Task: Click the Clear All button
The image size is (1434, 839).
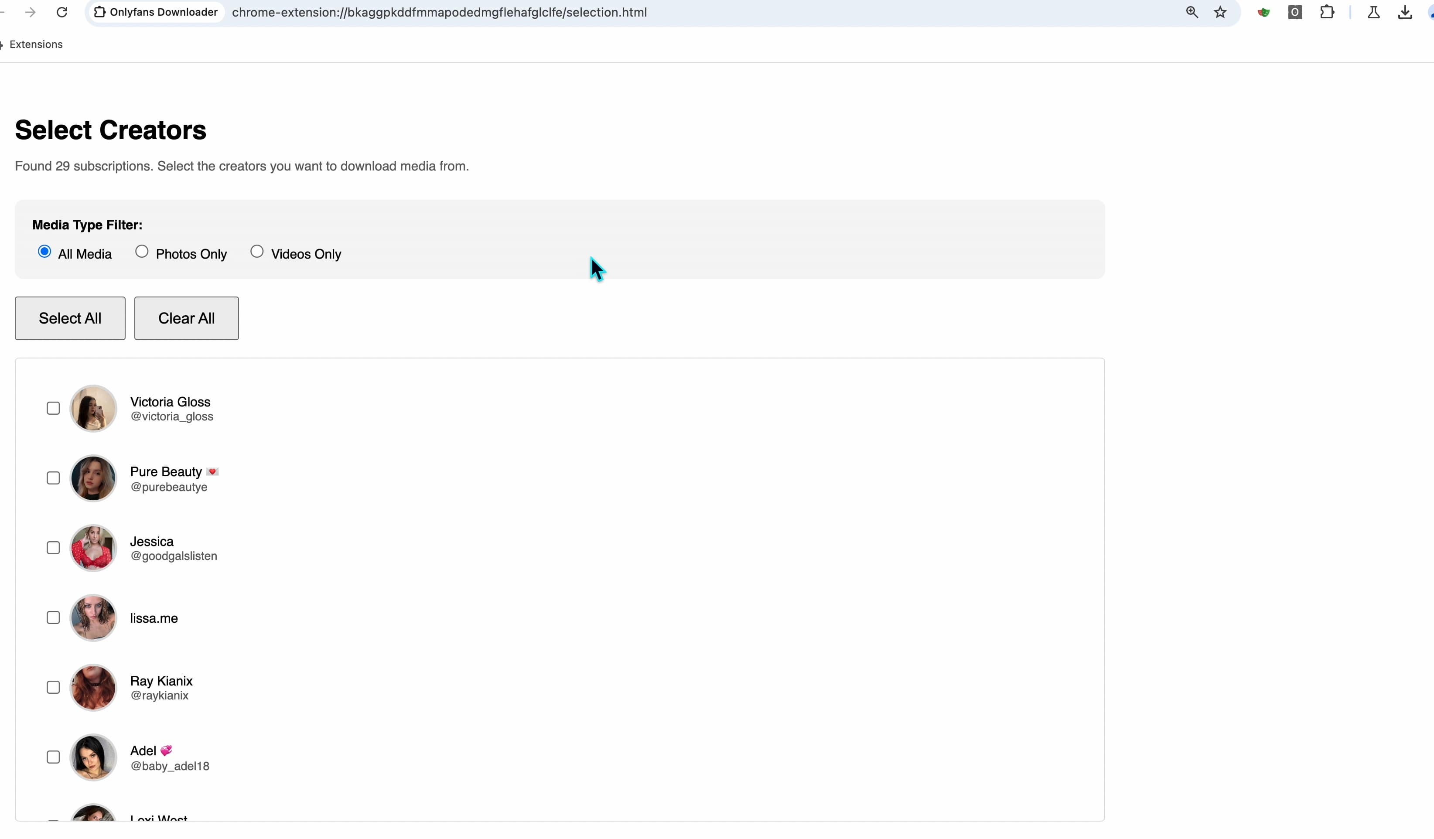Action: pos(187,318)
